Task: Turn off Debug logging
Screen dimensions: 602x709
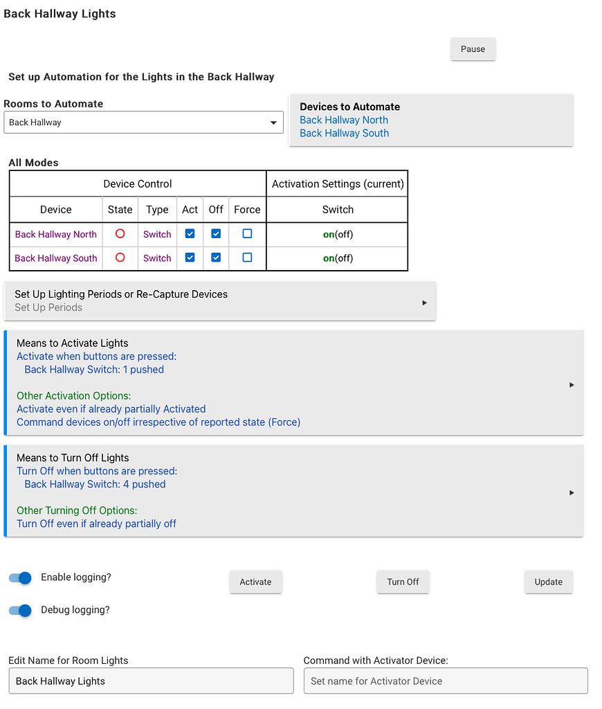Action: (19, 611)
